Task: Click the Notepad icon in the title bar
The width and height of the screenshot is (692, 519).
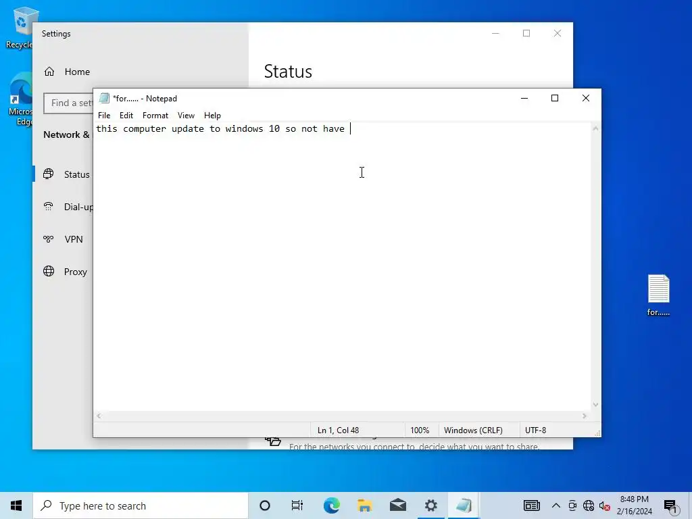Action: [x=104, y=98]
